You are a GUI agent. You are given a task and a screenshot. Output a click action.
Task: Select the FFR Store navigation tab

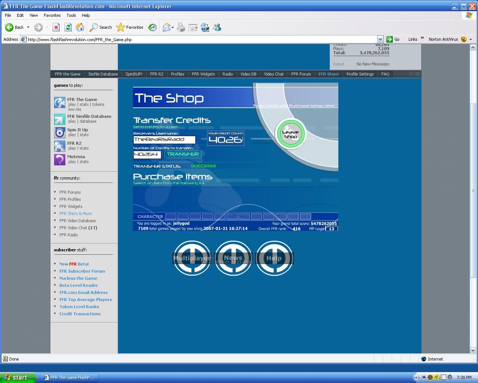(x=329, y=74)
